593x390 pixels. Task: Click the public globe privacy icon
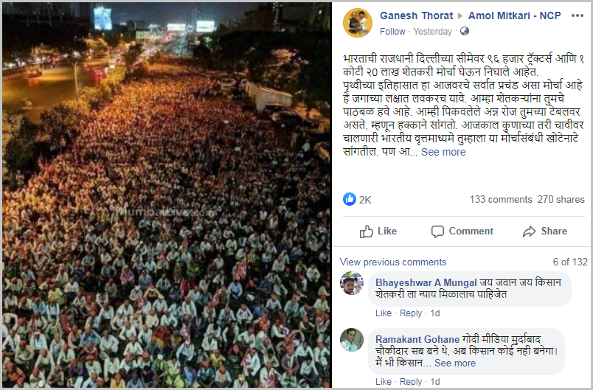pos(465,32)
